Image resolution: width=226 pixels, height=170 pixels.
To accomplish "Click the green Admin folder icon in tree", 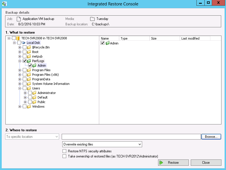I will tap(34, 65).
